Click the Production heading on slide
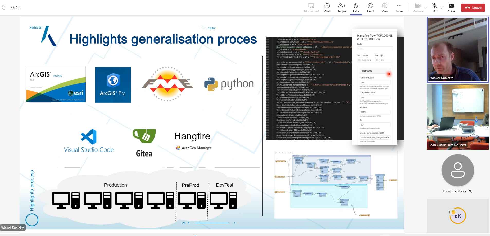Image resolution: width=490 pixels, height=236 pixels. [x=115, y=185]
